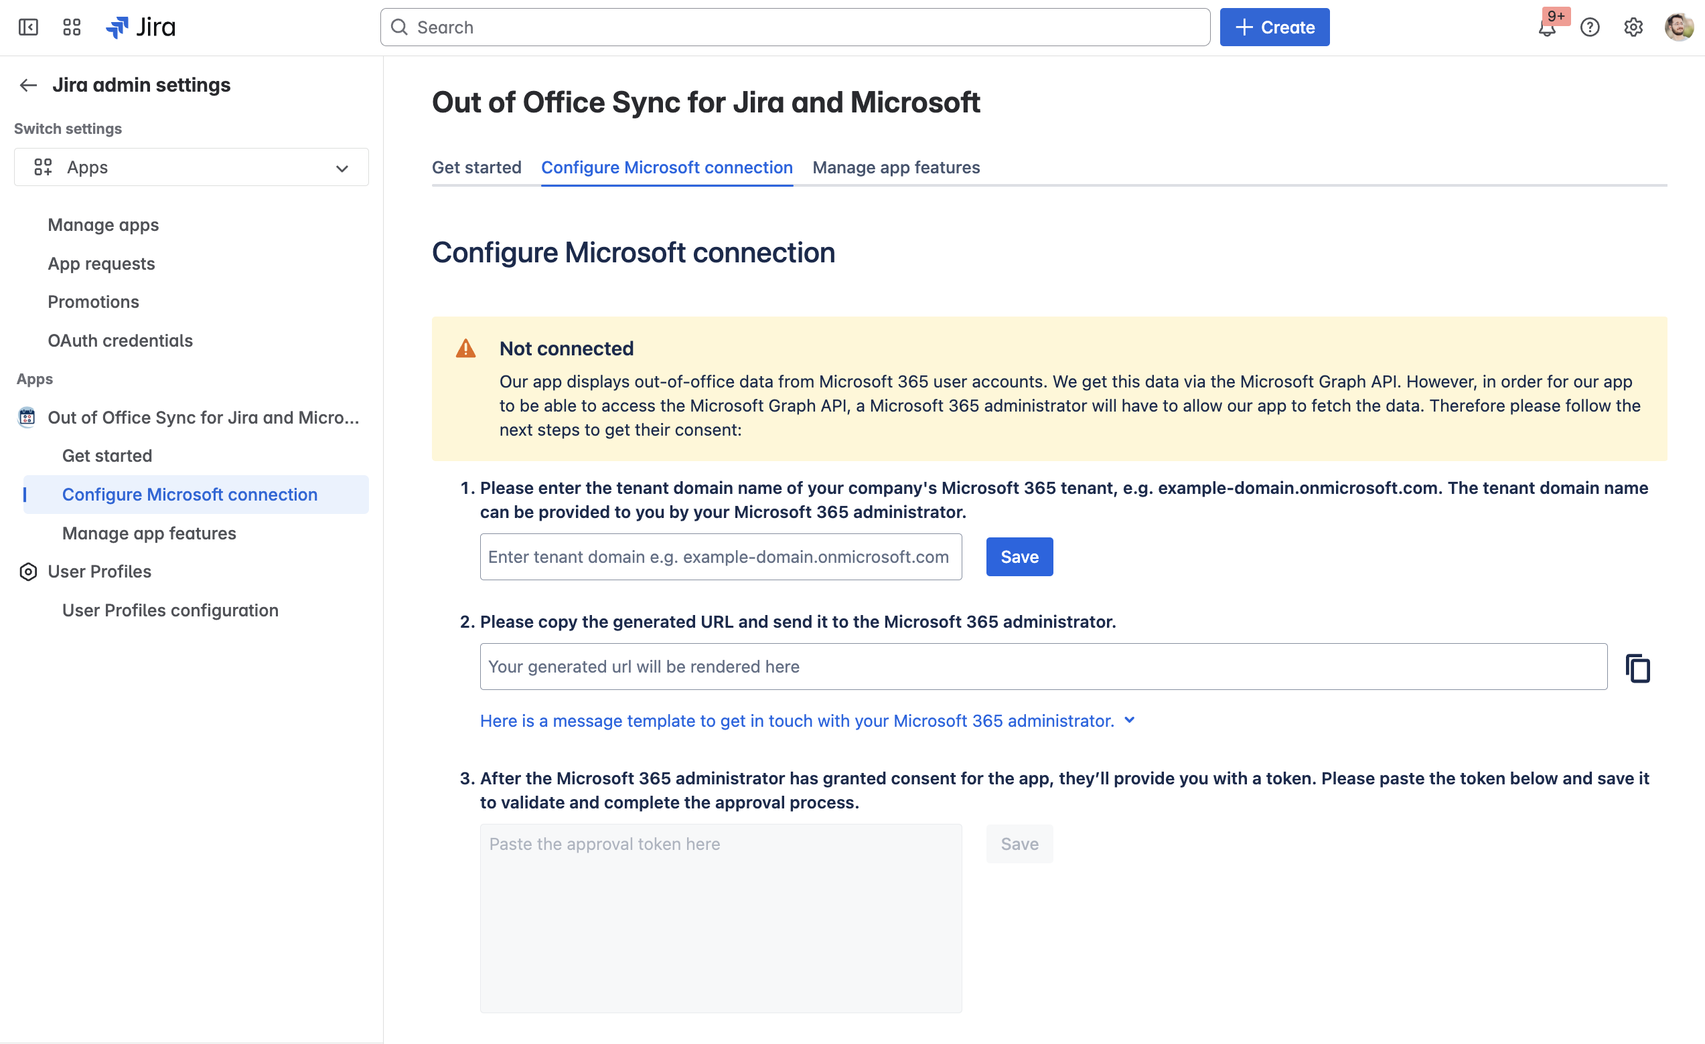Switch to the Get started tab
This screenshot has height=1044, width=1705.
click(x=476, y=167)
